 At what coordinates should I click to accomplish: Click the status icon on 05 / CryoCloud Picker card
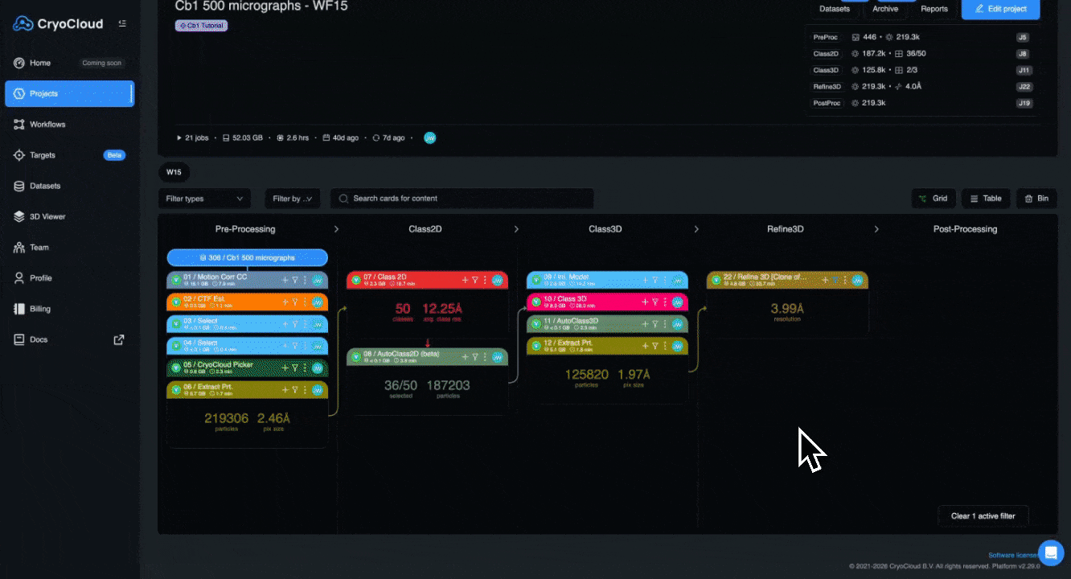(176, 368)
